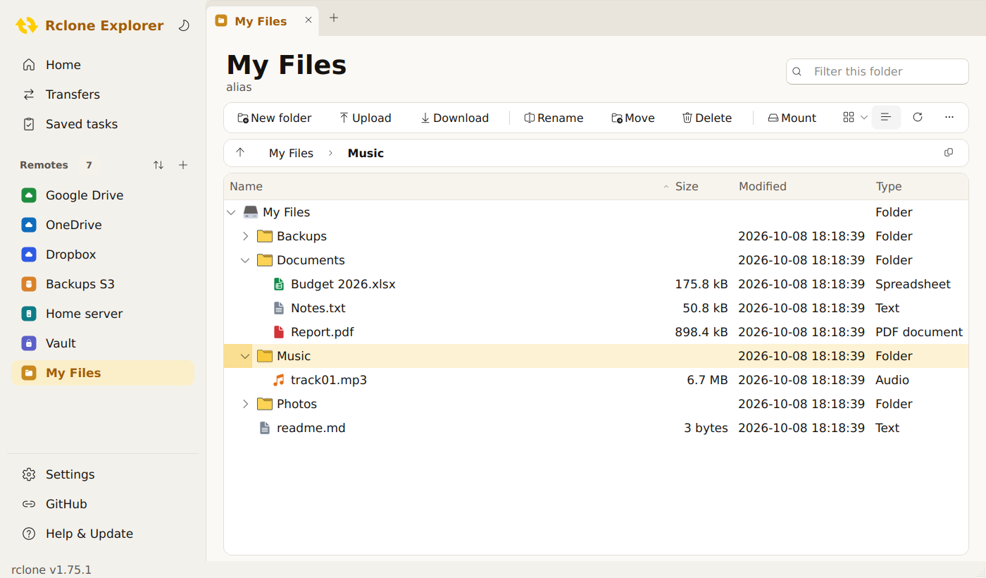Toggle the highlighted lines-icon button beside Refresh

(x=886, y=118)
